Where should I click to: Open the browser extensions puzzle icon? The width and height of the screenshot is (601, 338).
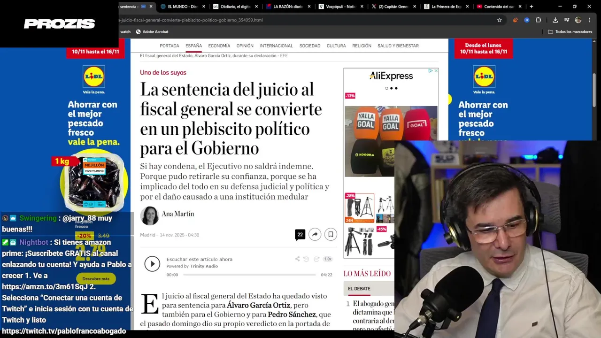point(538,20)
